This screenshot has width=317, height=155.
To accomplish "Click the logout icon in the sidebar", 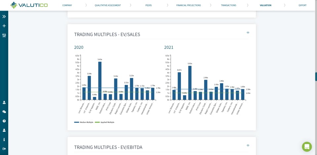I will 4,149.
